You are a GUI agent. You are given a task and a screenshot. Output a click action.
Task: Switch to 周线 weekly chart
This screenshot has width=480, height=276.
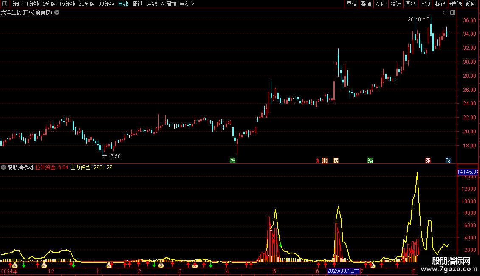[138, 4]
